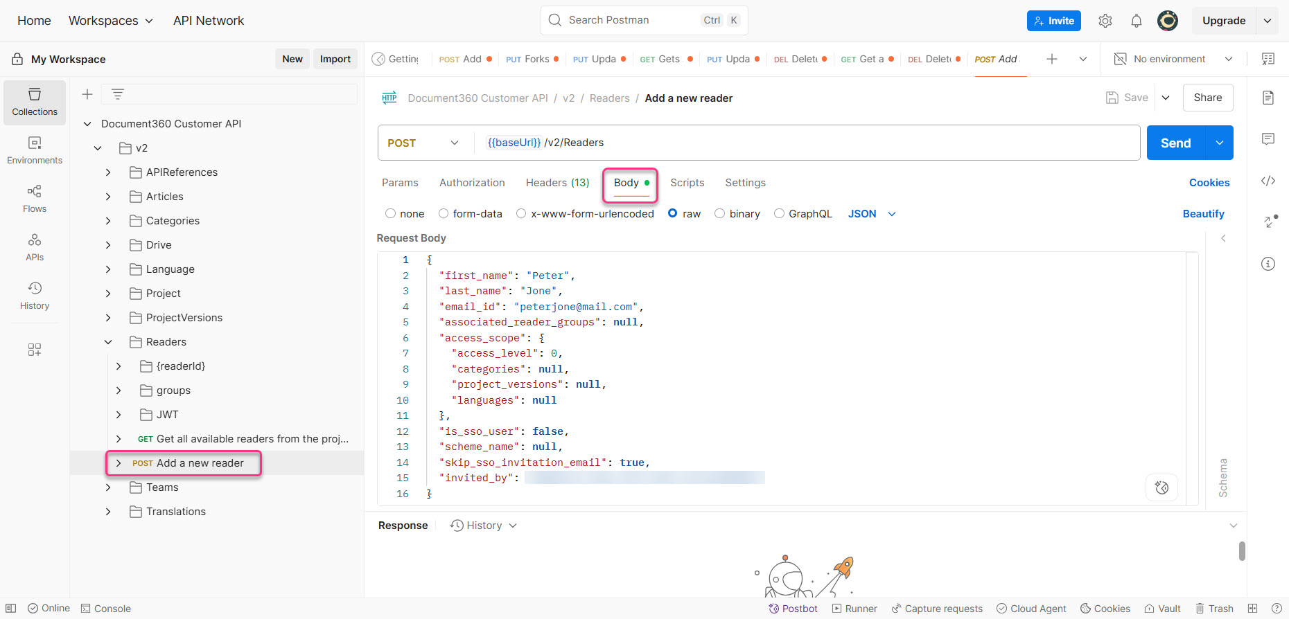
Task: Open the POST method dropdown
Action: click(424, 143)
